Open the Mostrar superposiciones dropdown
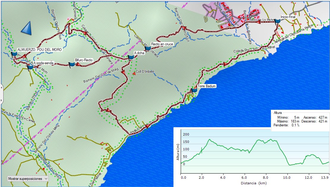Screen dimensions: 330x187 point(28,179)
